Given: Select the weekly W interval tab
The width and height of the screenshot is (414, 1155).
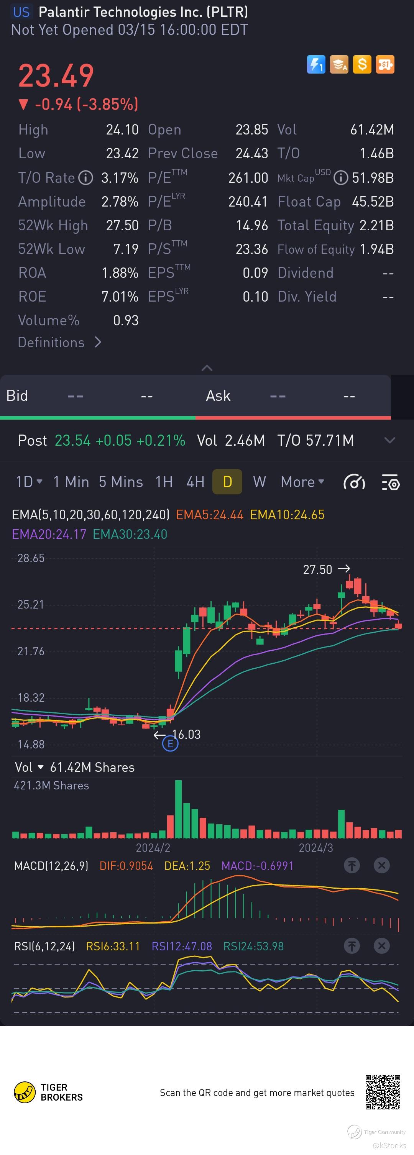Looking at the screenshot, I should (259, 482).
